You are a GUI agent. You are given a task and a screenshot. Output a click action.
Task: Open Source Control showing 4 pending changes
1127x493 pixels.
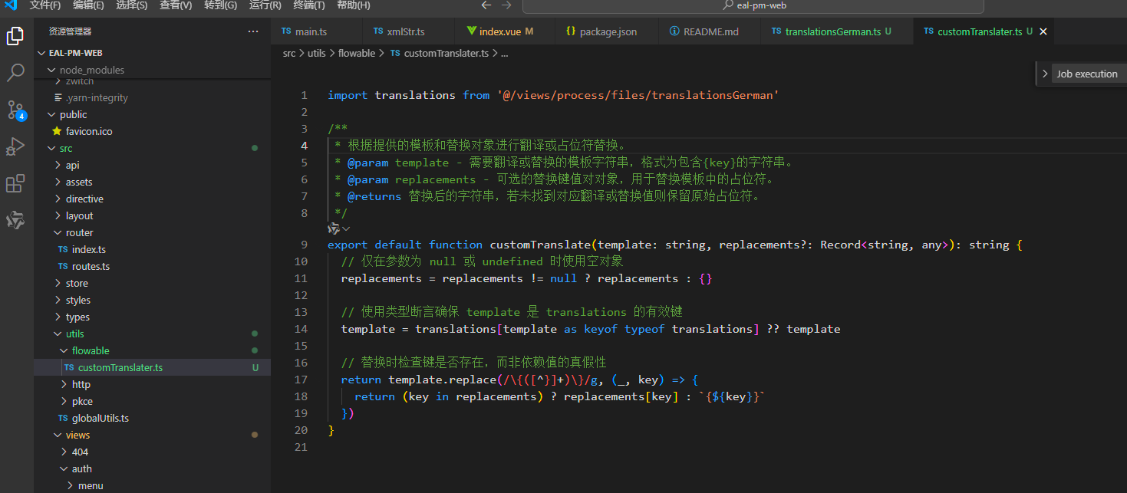pos(17,110)
